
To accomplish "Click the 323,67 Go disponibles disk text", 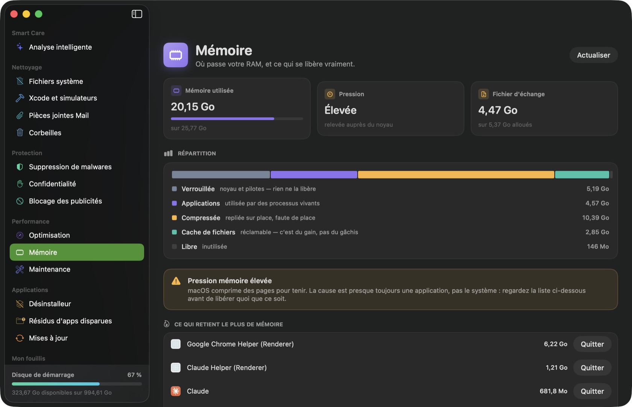I will (x=62, y=392).
